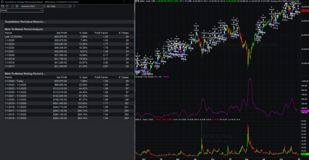The height and width of the screenshot is (160, 309).
Task: Click the Save report icon
Action: pos(2,6)
